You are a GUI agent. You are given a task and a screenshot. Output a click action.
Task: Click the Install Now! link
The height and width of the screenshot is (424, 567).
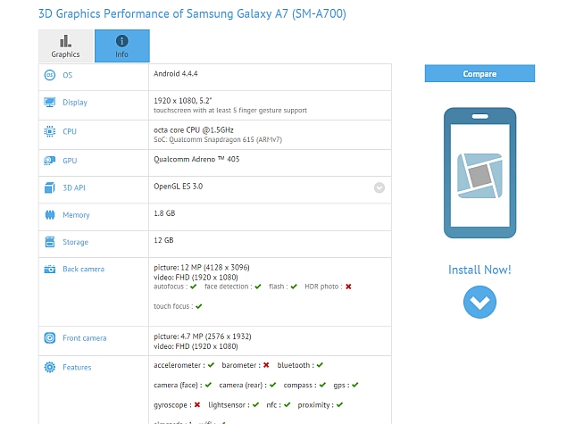click(479, 270)
